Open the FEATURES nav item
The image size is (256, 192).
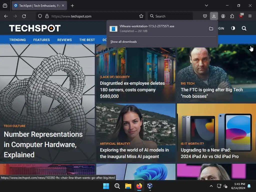[41, 40]
